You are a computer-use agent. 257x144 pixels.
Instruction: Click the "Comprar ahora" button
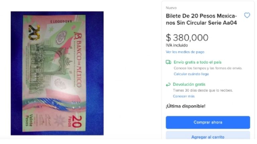[x=208, y=123]
